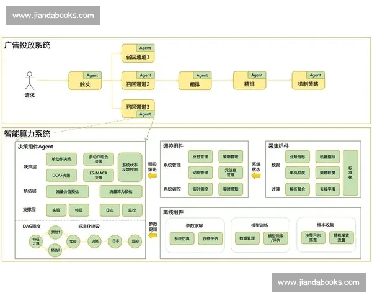The image size is (372, 298).
Task: Click the 参数求解 group title
Action: pyautogui.click(x=195, y=225)
